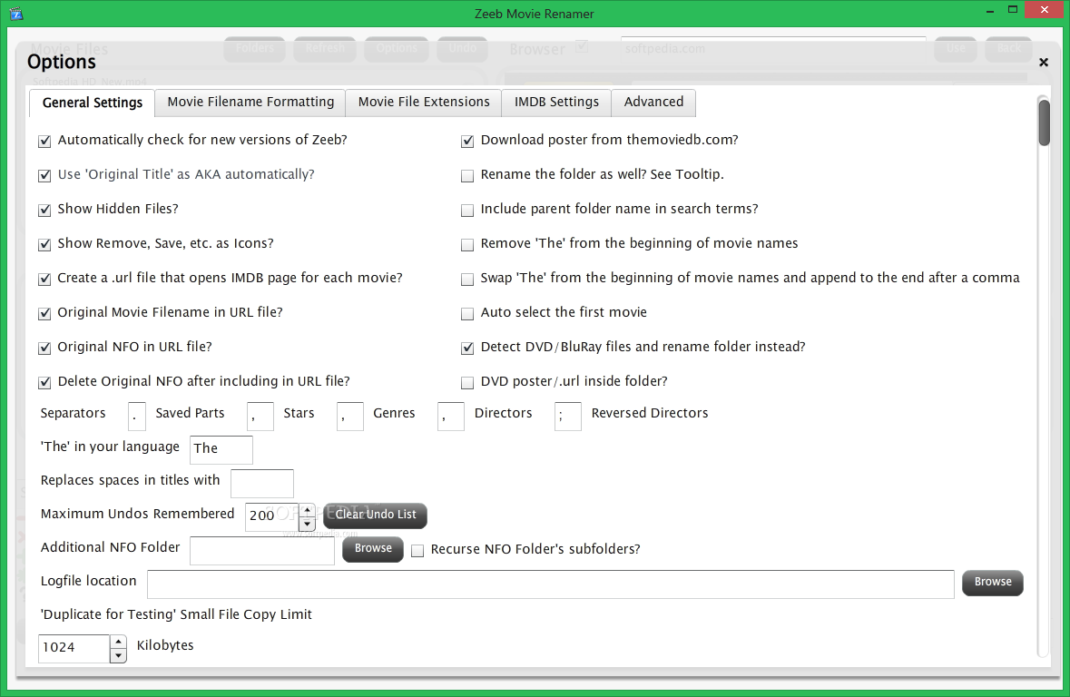Toggle Create a .url file checkbox
1070x697 pixels.
[45, 280]
